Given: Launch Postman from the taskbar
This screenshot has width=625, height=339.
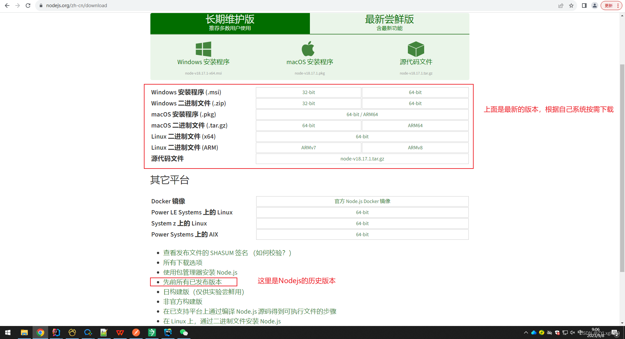Looking at the screenshot, I should 136,332.
